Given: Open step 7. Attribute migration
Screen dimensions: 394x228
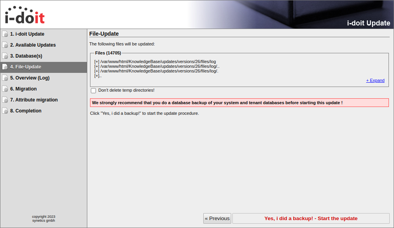Looking at the screenshot, I should click(x=34, y=100).
